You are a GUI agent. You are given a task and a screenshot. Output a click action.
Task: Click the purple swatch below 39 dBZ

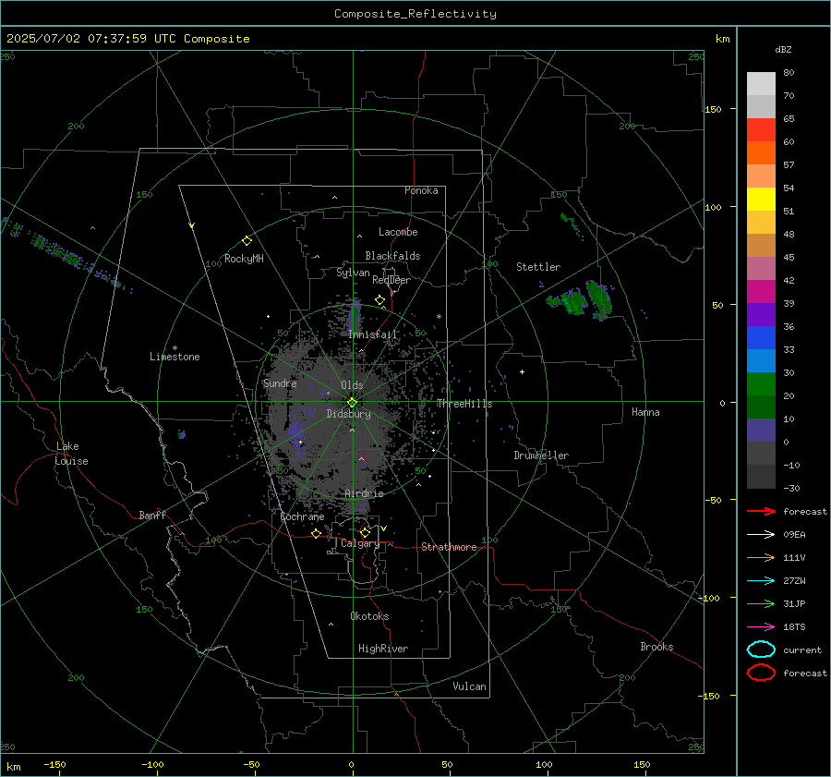[761, 315]
